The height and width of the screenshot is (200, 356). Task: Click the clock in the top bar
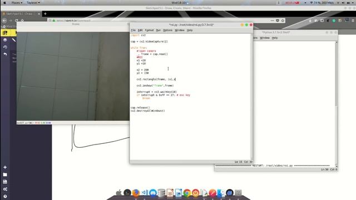[179, 3]
